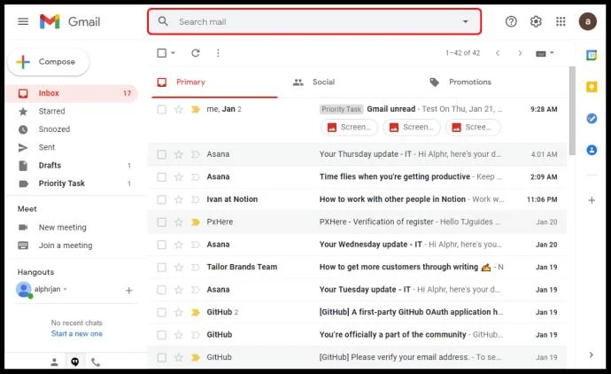Check the Tailor Brands Team email

click(x=162, y=267)
